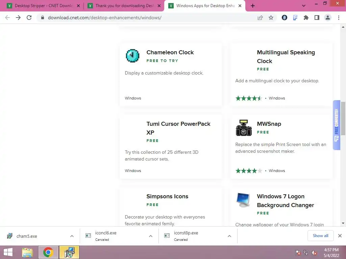Open the tab search dropdown arrow
The width and height of the screenshot is (346, 259).
point(304,6)
